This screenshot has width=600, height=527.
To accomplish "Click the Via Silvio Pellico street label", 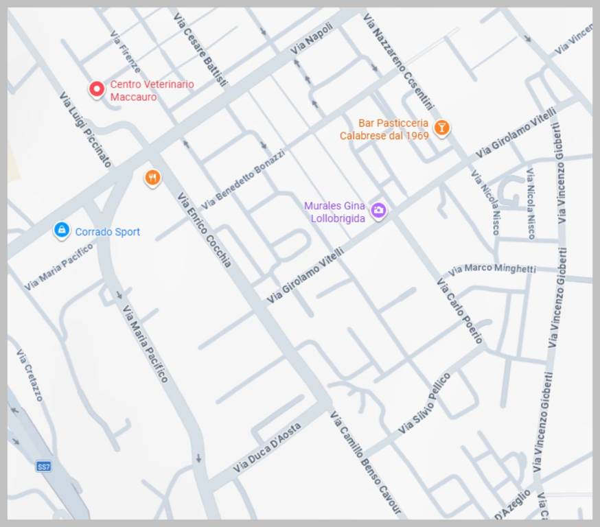I will point(424,403).
